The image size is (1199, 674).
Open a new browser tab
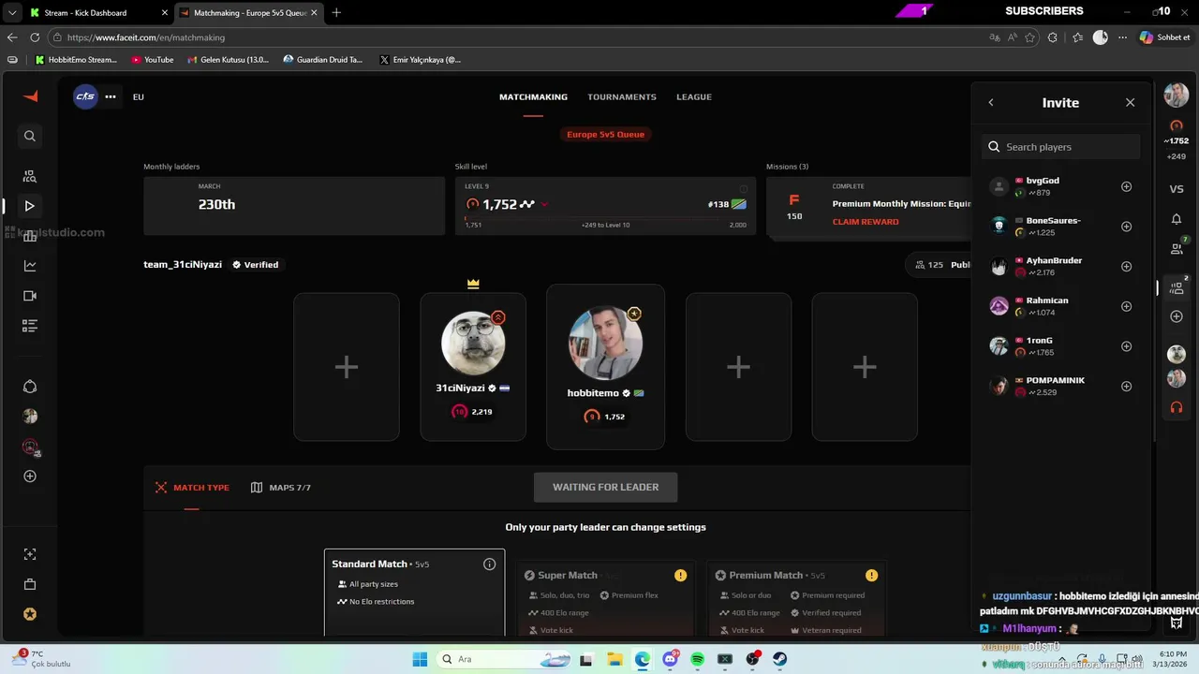click(x=336, y=12)
